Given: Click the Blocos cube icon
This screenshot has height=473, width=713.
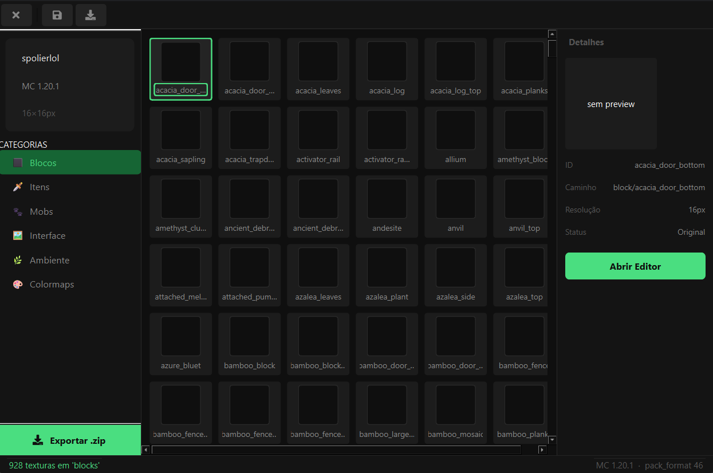Looking at the screenshot, I should (x=18, y=163).
